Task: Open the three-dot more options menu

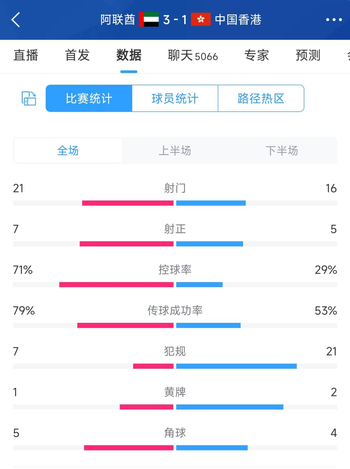Action: tap(334, 20)
